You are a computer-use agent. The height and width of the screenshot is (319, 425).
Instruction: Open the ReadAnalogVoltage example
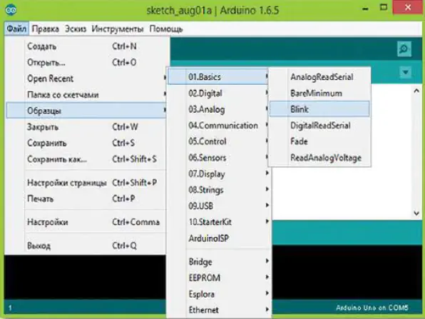pos(320,158)
